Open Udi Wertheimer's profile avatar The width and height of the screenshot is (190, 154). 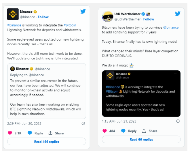click(x=107, y=16)
